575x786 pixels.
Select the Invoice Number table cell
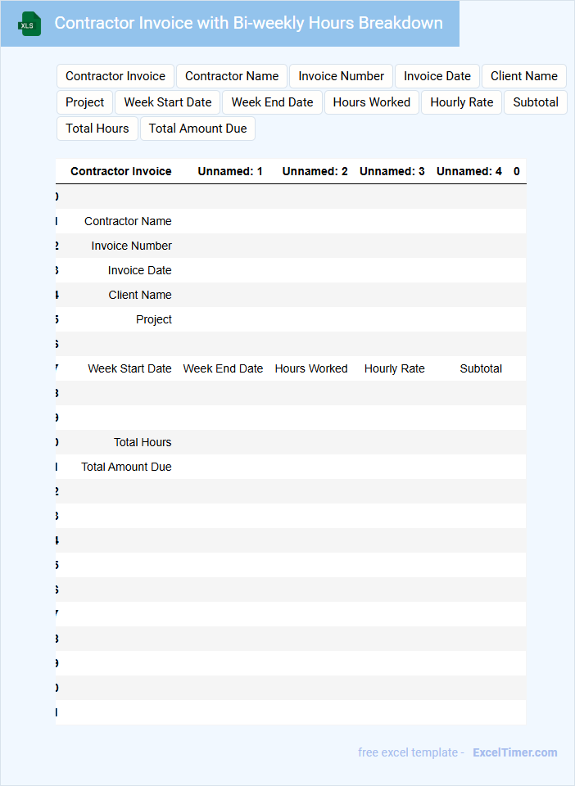[x=131, y=246]
